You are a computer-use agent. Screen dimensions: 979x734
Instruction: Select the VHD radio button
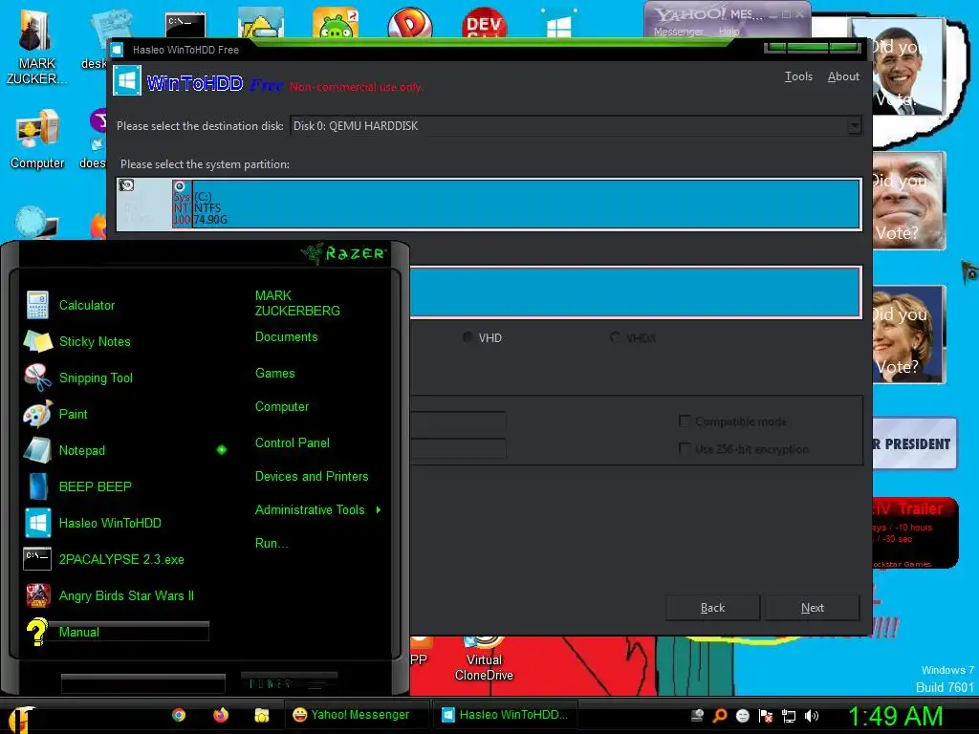click(x=467, y=337)
